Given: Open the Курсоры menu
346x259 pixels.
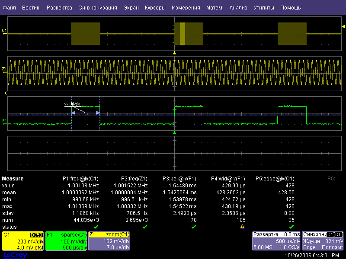Looking at the screenshot, I should [154, 8].
